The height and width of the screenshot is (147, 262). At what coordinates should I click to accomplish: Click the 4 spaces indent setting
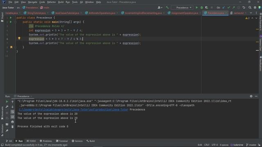pos(224,145)
